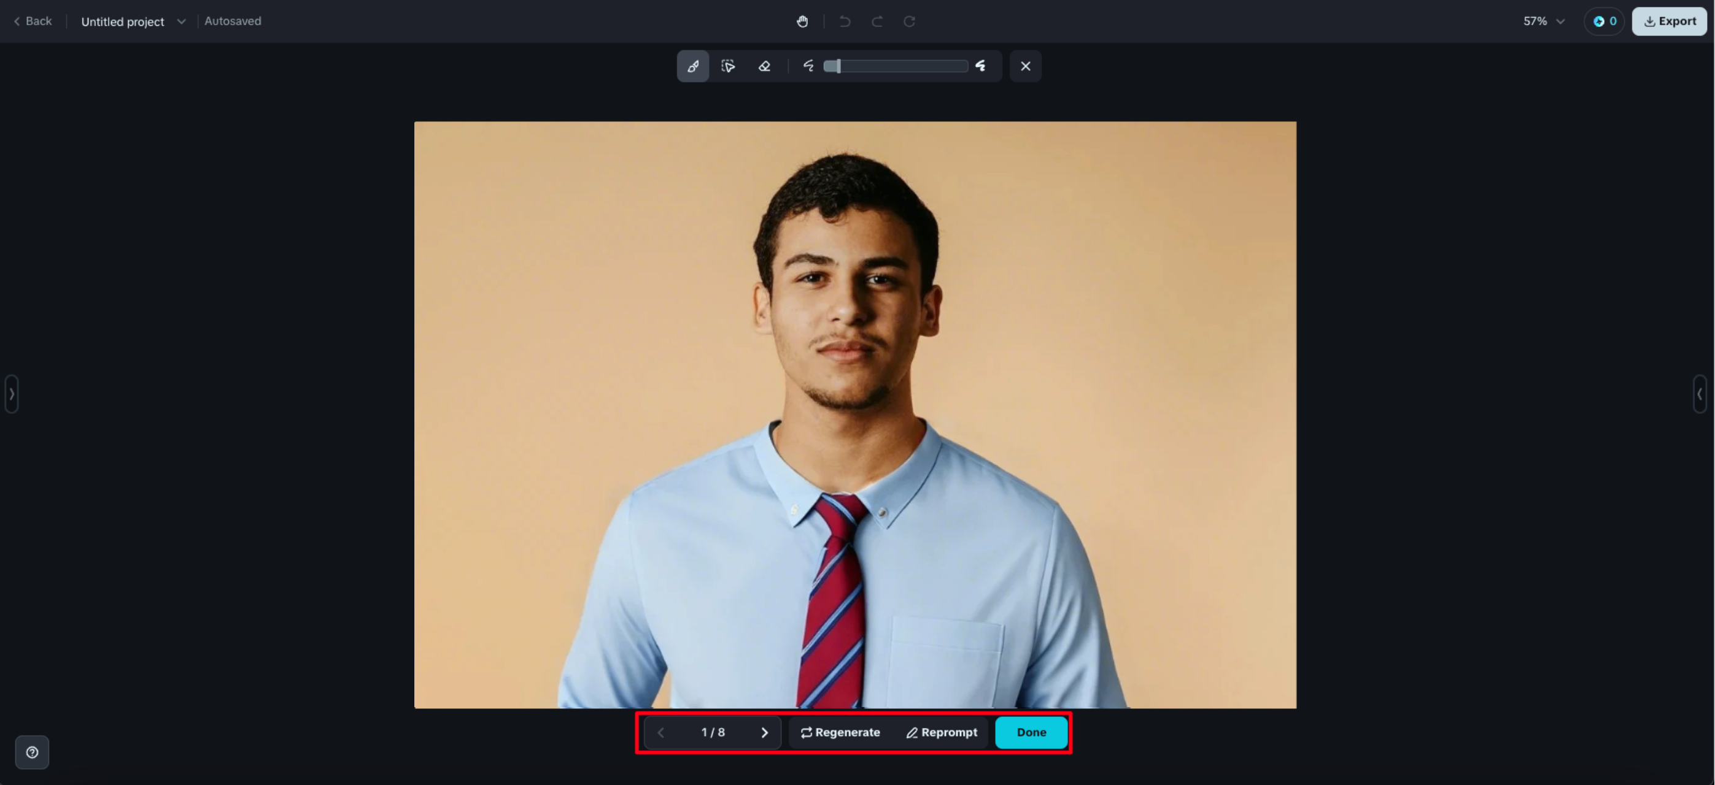Open the 57% zoom dropdown
The width and height of the screenshot is (1715, 785).
1543,21
